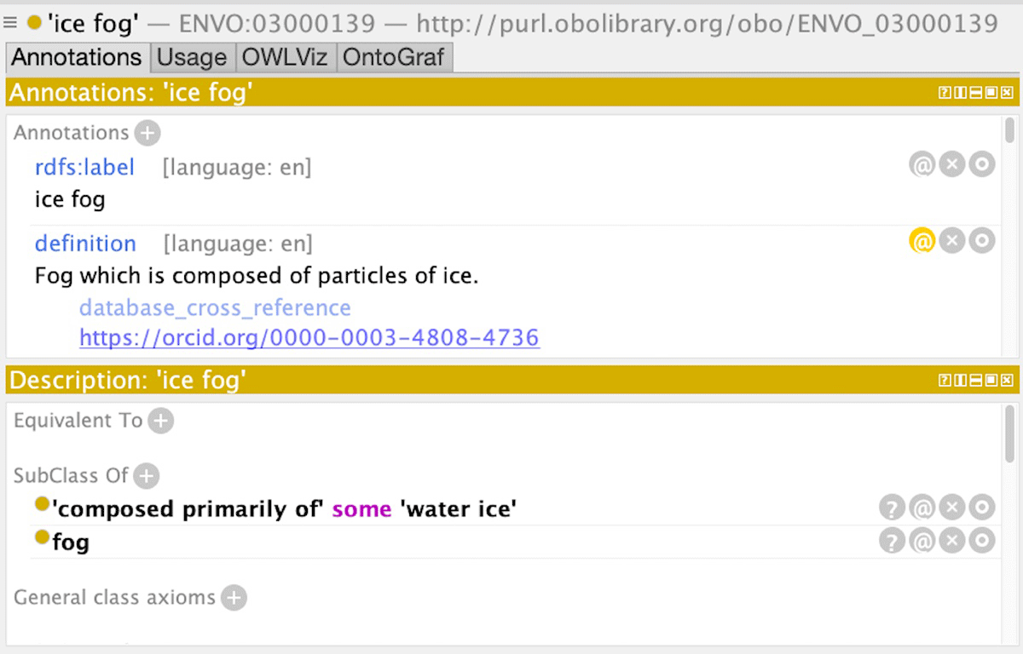Select the fog superclass entry
The height and width of the screenshot is (654, 1023).
(71, 542)
